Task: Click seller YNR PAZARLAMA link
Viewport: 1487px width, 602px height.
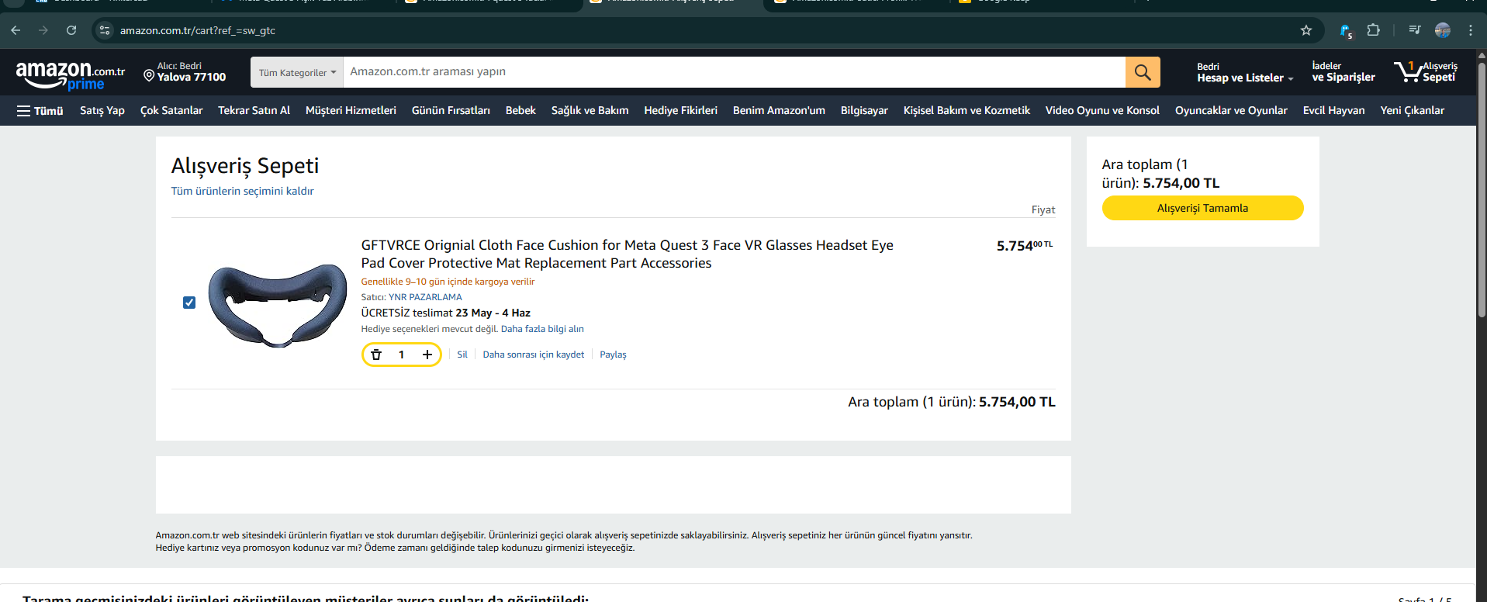Action: (425, 297)
